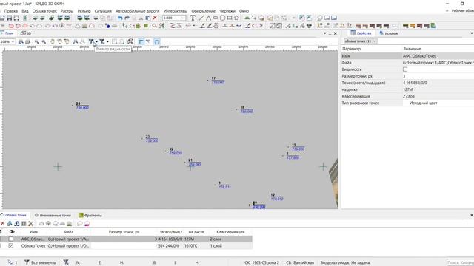Select the Ellipse drawing tool
474x266 pixels.
216,18
